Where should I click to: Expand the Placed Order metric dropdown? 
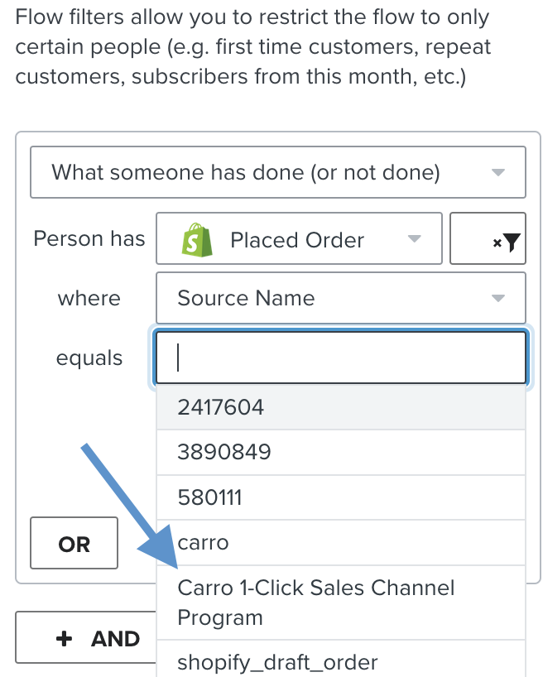coord(299,240)
